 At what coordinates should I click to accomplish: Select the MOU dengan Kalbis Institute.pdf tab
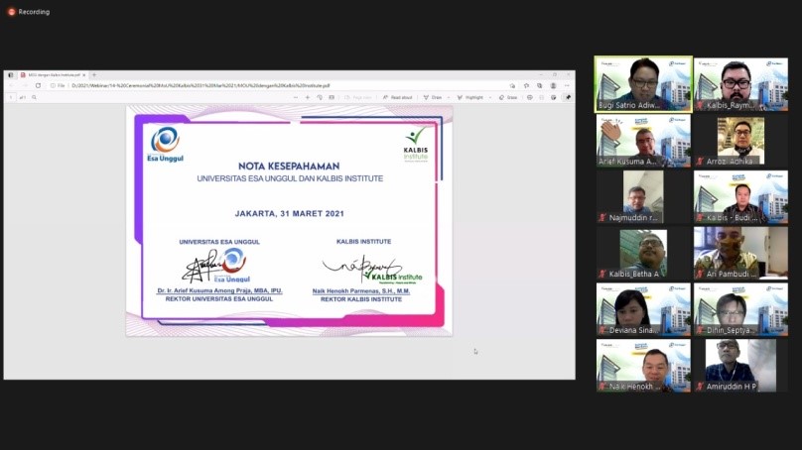coord(54,75)
